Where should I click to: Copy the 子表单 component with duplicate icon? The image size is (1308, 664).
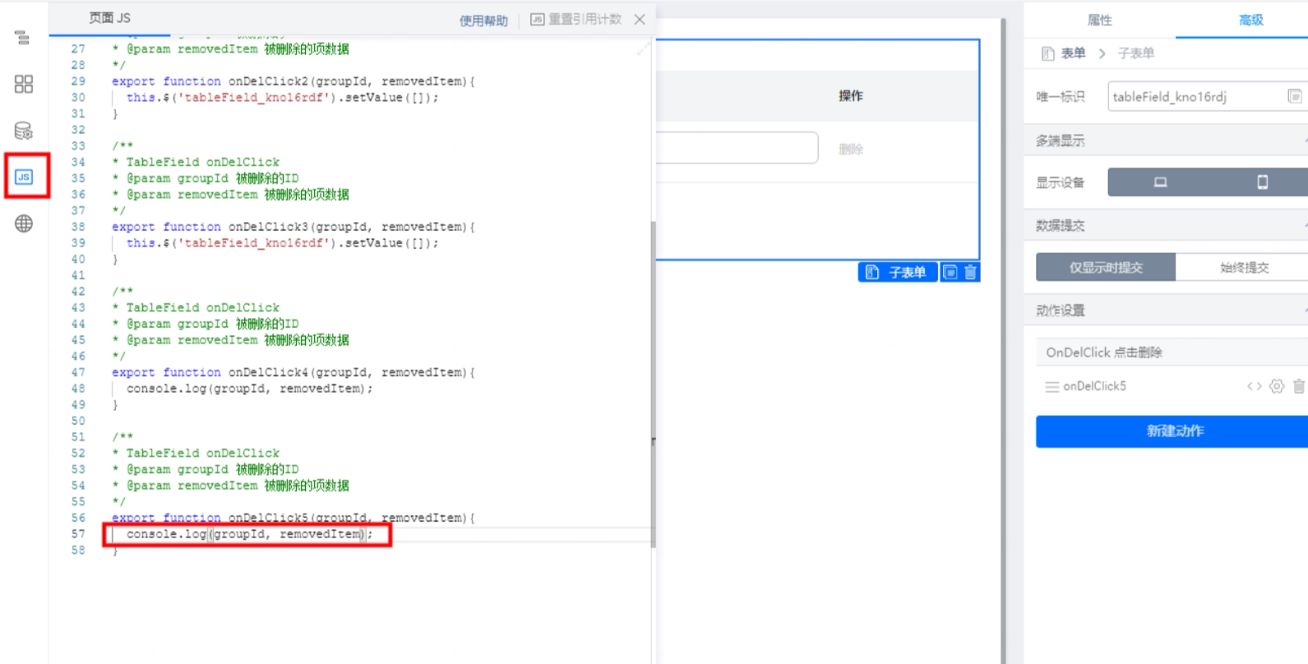click(x=950, y=272)
